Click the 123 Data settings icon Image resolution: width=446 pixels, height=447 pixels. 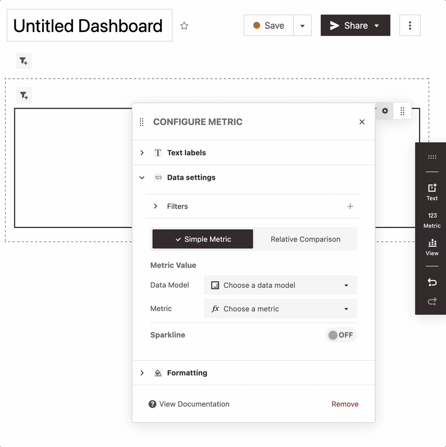coord(158,177)
